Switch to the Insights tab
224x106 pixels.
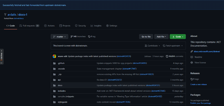(96, 26)
